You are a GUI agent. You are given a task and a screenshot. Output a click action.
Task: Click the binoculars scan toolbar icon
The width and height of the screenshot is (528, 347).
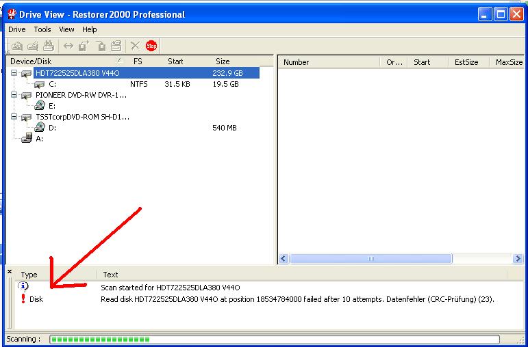(49, 46)
